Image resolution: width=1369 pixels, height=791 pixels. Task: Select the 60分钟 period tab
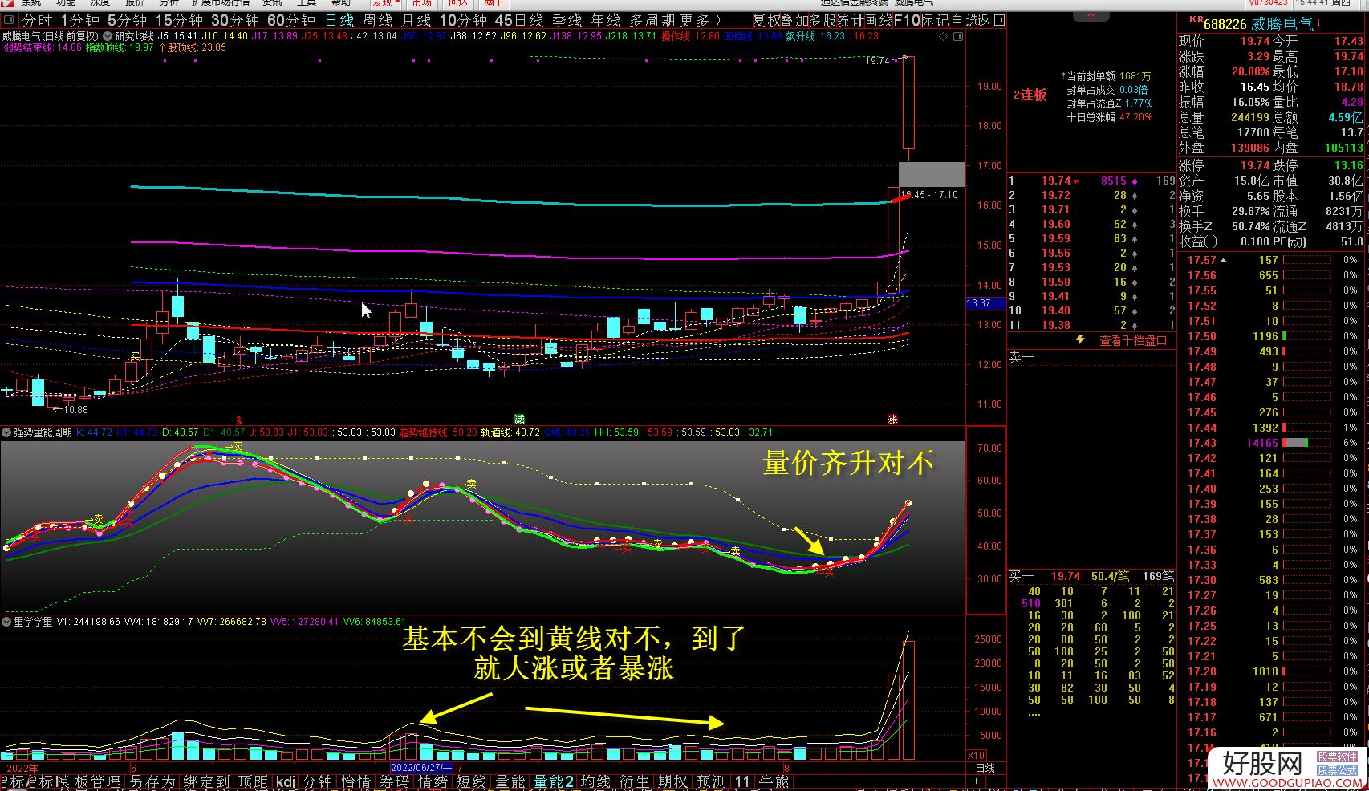291,20
